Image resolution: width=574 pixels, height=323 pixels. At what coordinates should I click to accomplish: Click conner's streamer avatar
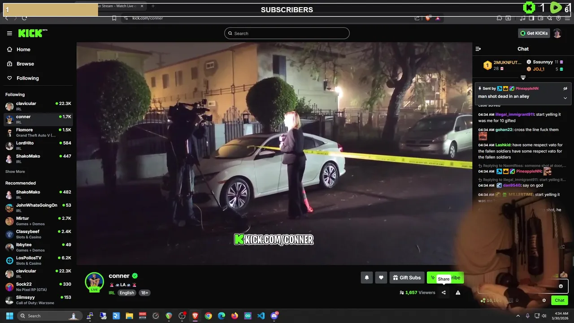(x=94, y=282)
